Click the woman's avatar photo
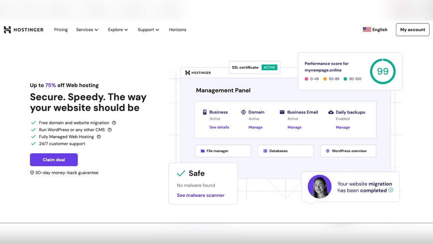The width and height of the screenshot is (433, 244). coord(320,186)
